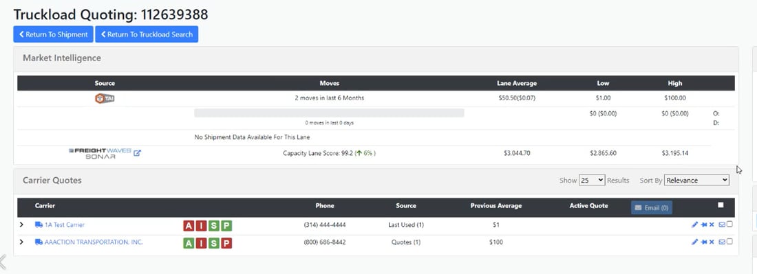Check the select-all checkbox in Carrier Quotes header

point(721,205)
